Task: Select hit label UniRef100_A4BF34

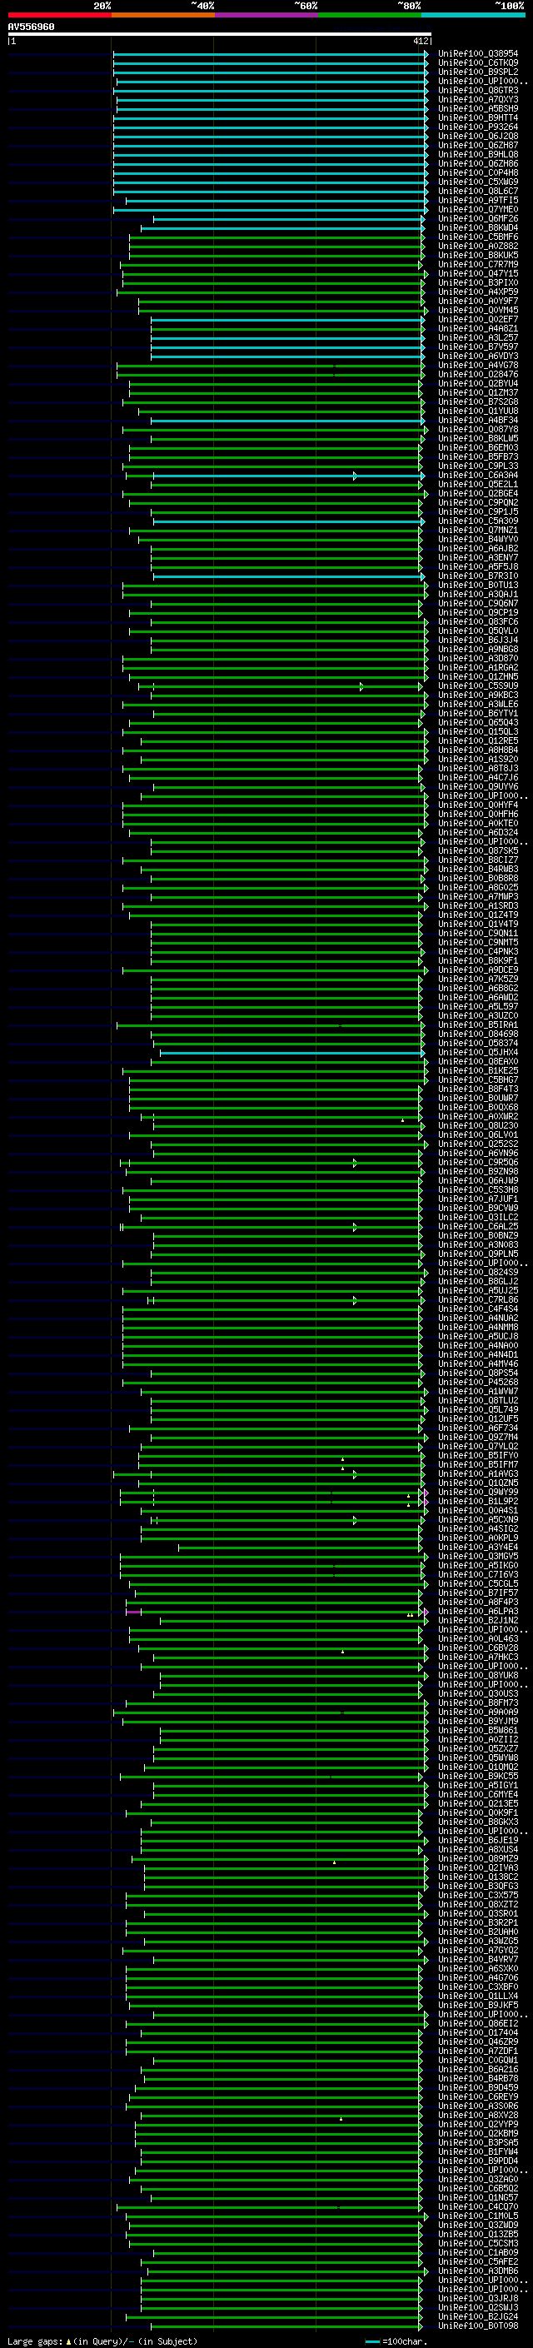Action: click(x=478, y=420)
